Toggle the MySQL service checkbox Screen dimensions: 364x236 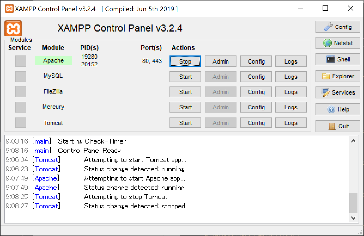(21, 77)
